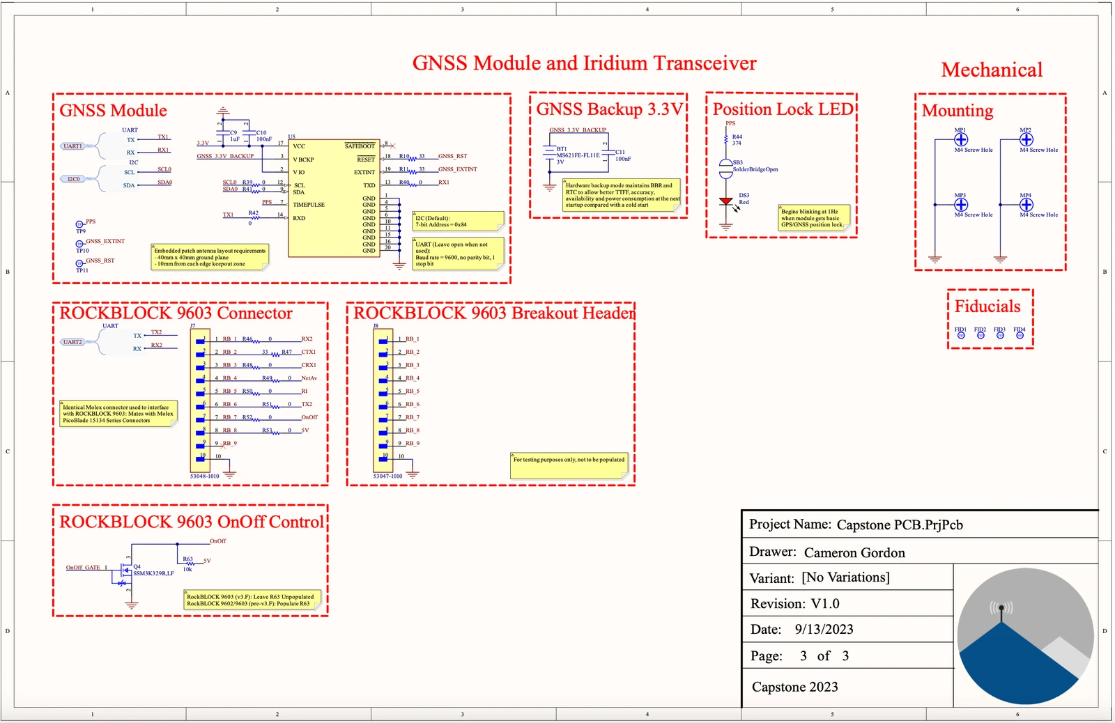The width and height of the screenshot is (1115, 723).
Task: Select resistor R42 on TX1 line
Action: tap(254, 217)
